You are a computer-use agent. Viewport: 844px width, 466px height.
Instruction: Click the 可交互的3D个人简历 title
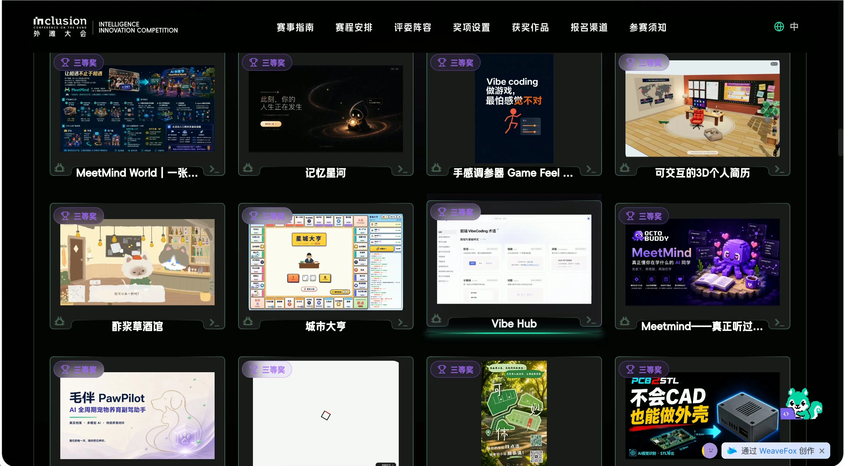coord(702,173)
